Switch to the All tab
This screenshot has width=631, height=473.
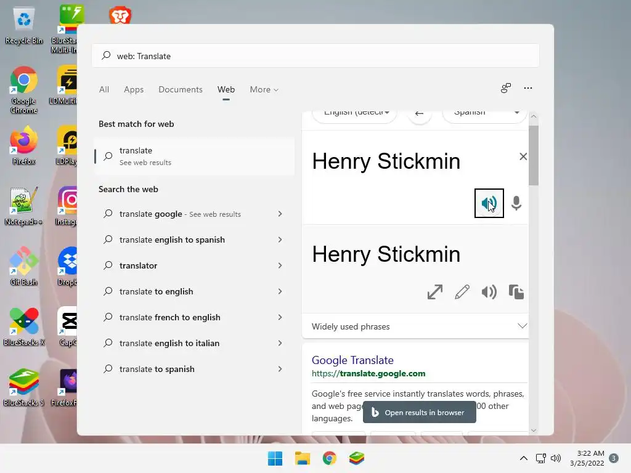click(104, 89)
